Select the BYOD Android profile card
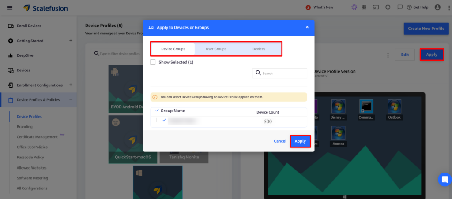452x199 pixels. [x=126, y=89]
